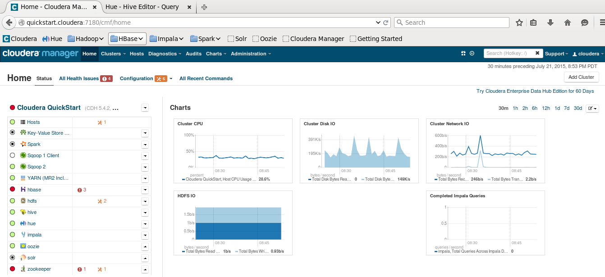Expand the Spark bookmarks folder
The image size is (605, 277).
(206, 39)
